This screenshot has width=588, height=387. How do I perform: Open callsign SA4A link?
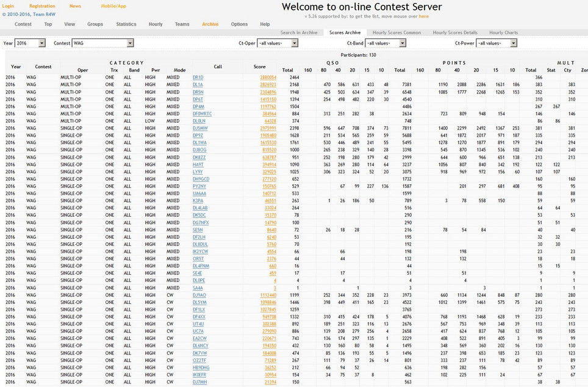pyautogui.click(x=198, y=288)
